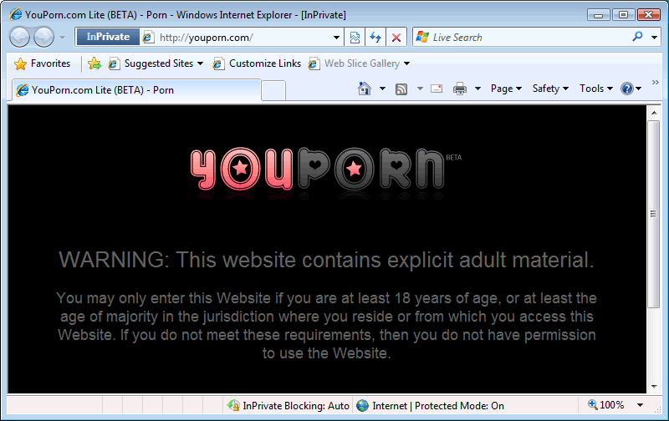669x421 pixels.
Task: Click the vertical scrollbar thumb
Action: point(654,214)
